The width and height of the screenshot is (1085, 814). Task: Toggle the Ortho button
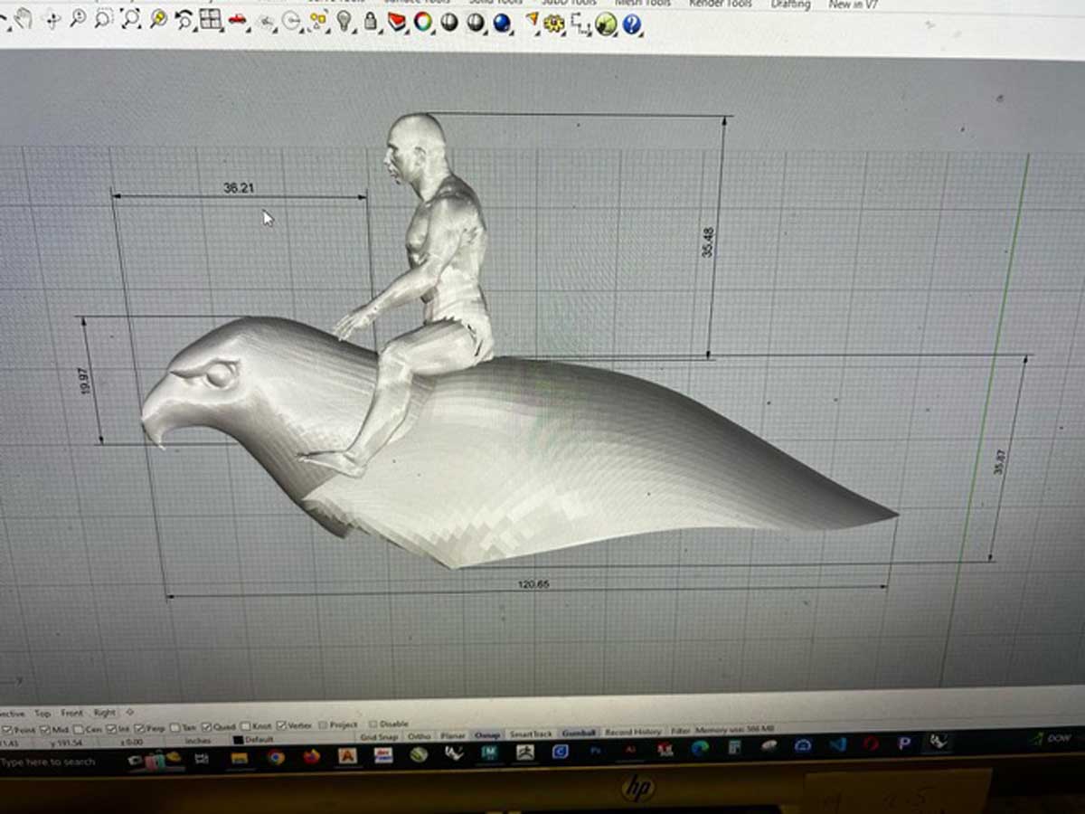click(419, 736)
